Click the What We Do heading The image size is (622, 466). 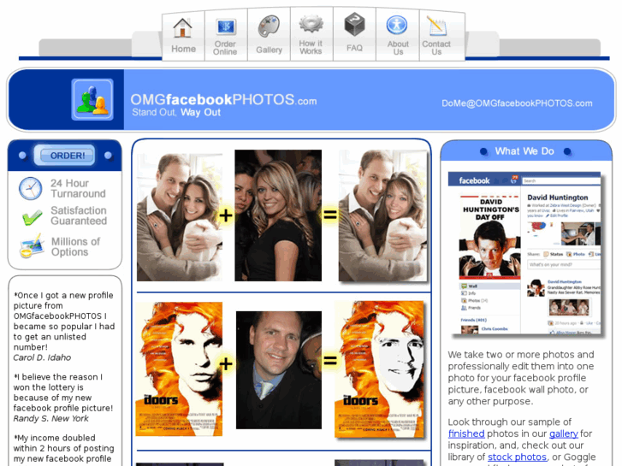524,151
